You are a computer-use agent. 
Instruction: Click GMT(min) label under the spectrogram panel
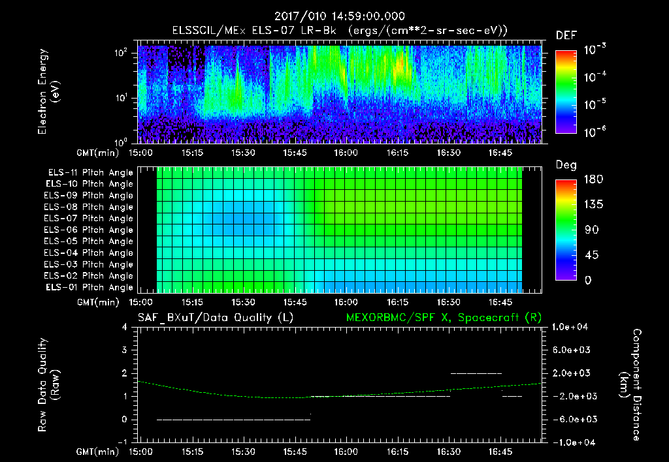98,153
